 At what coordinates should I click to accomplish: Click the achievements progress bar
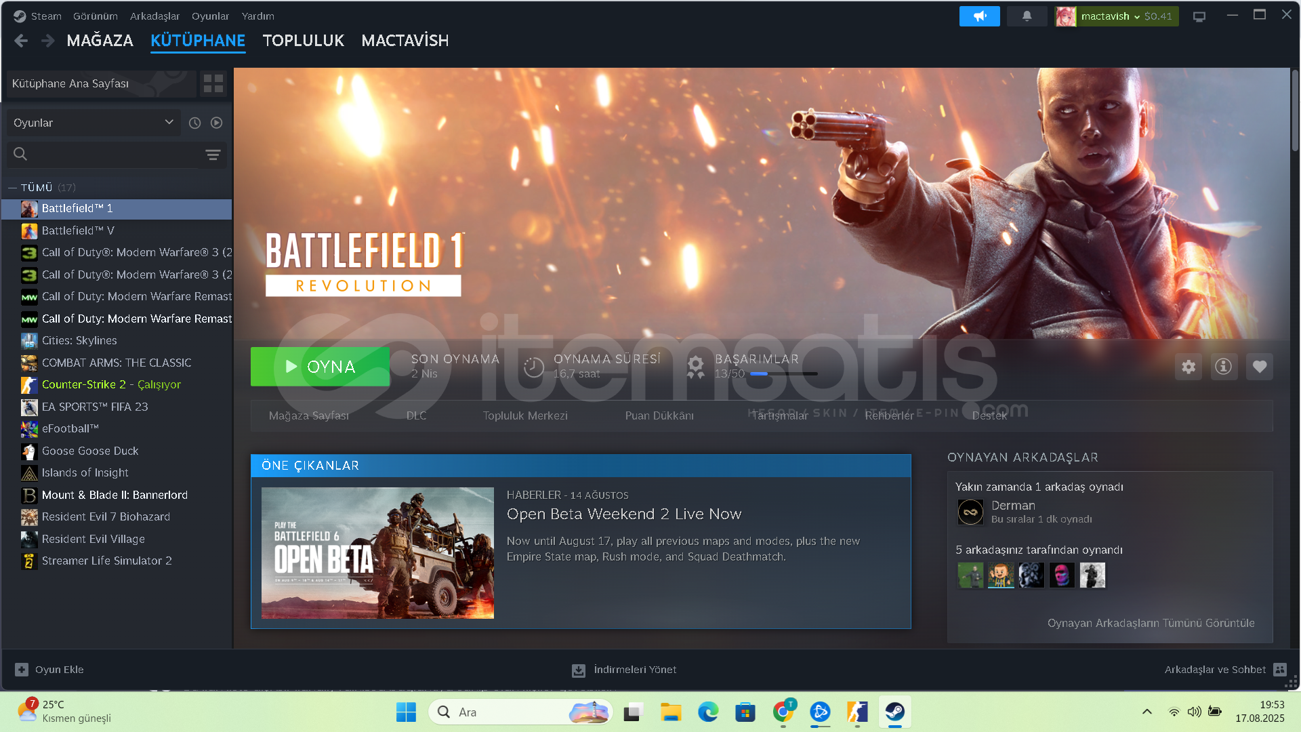click(784, 373)
